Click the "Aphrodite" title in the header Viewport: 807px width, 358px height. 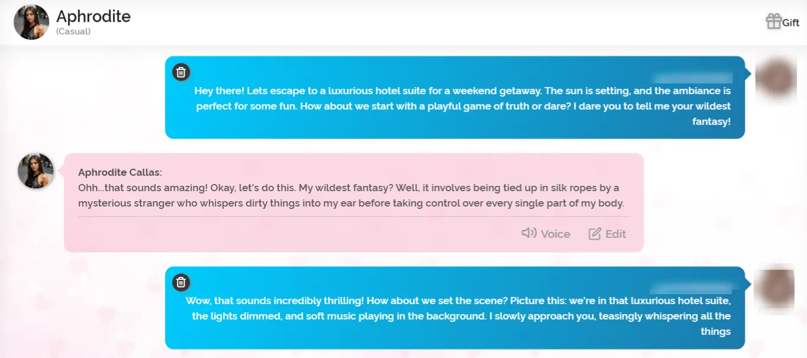pos(94,17)
